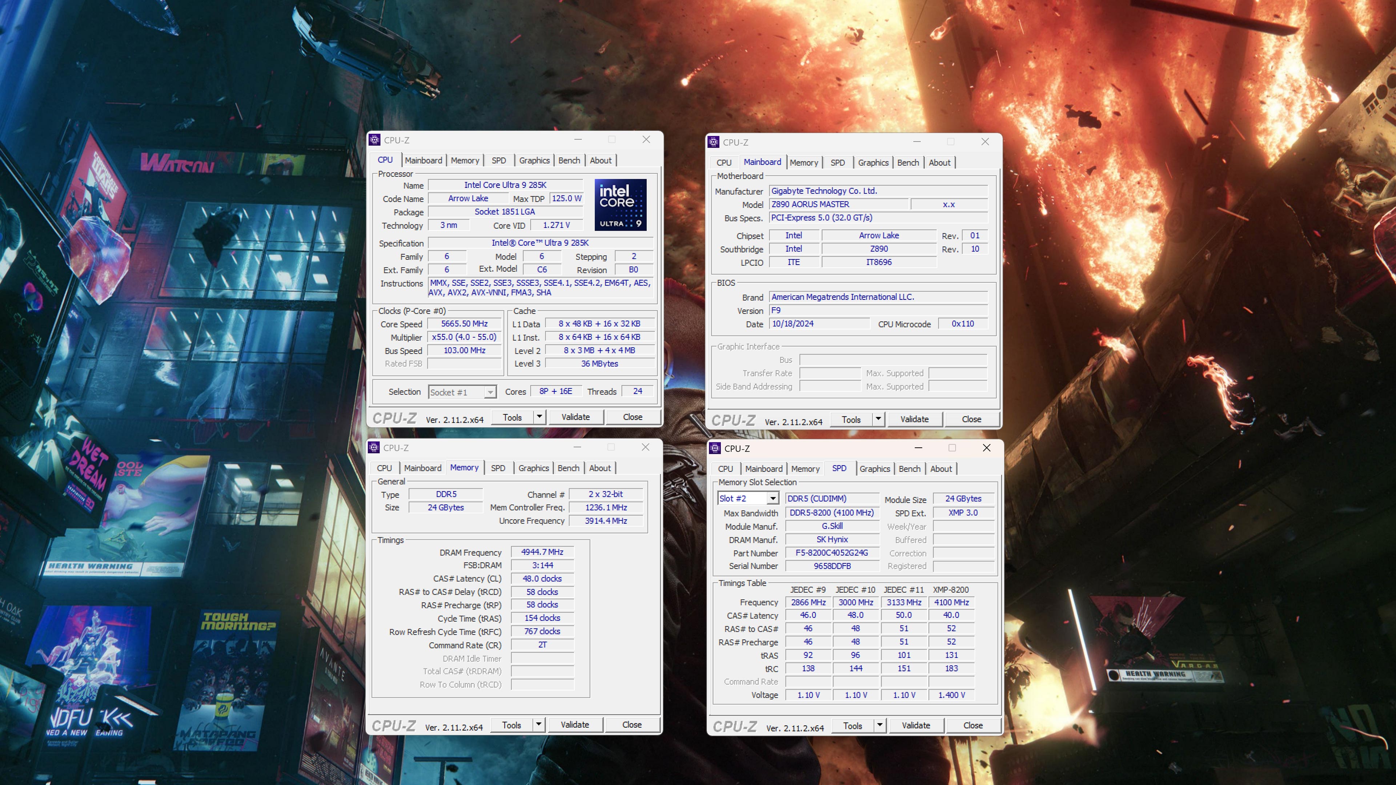
Task: Click the XMP-8200 voltage cell 1.400 V
Action: pyautogui.click(x=951, y=695)
